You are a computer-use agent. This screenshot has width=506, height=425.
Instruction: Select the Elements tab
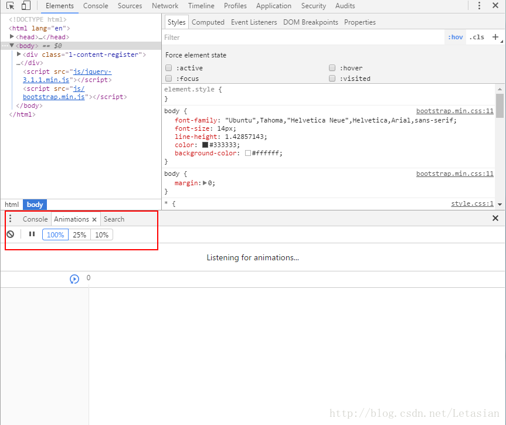click(x=60, y=6)
